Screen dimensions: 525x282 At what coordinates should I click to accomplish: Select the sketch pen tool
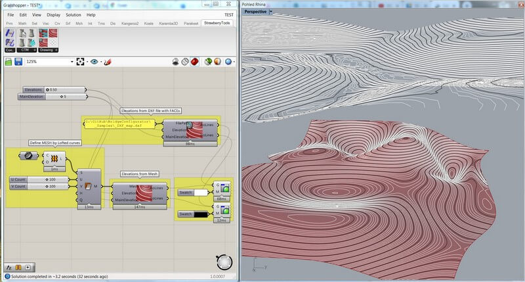107,62
